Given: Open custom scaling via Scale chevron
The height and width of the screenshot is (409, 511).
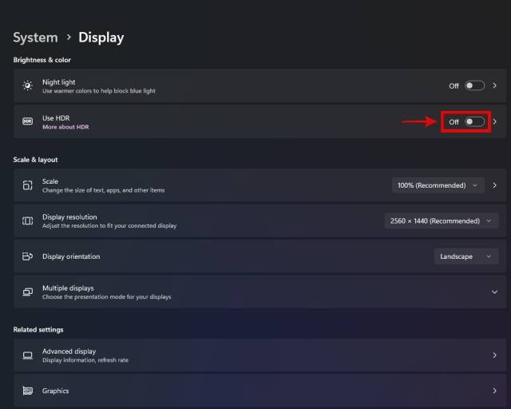Looking at the screenshot, I should (x=495, y=185).
